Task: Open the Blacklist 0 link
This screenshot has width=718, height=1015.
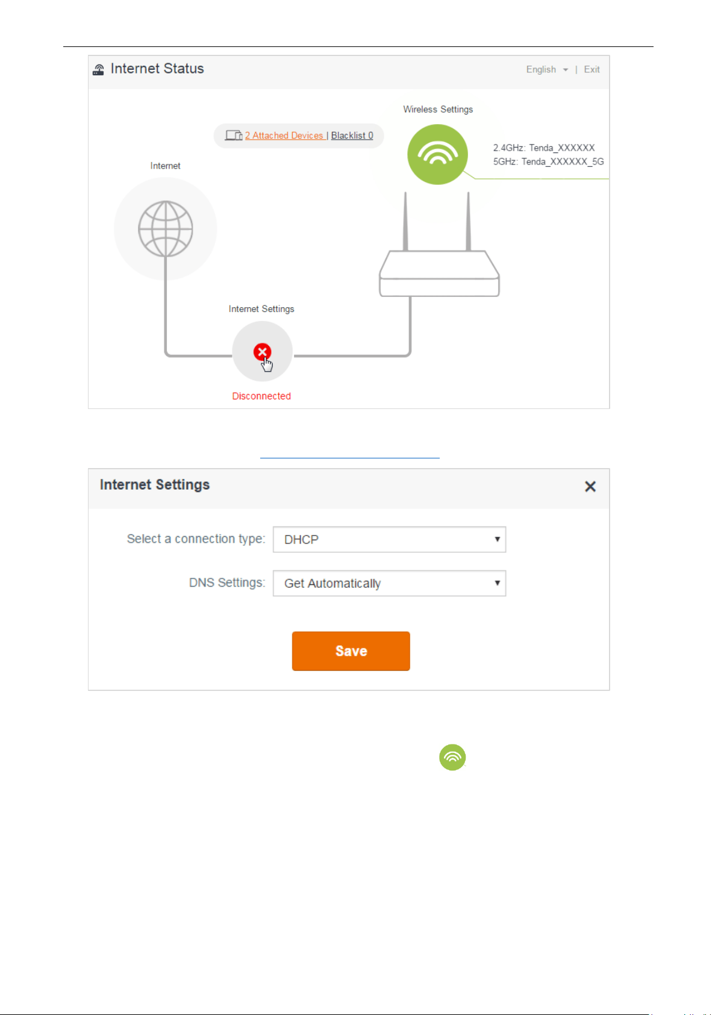Action: (352, 136)
